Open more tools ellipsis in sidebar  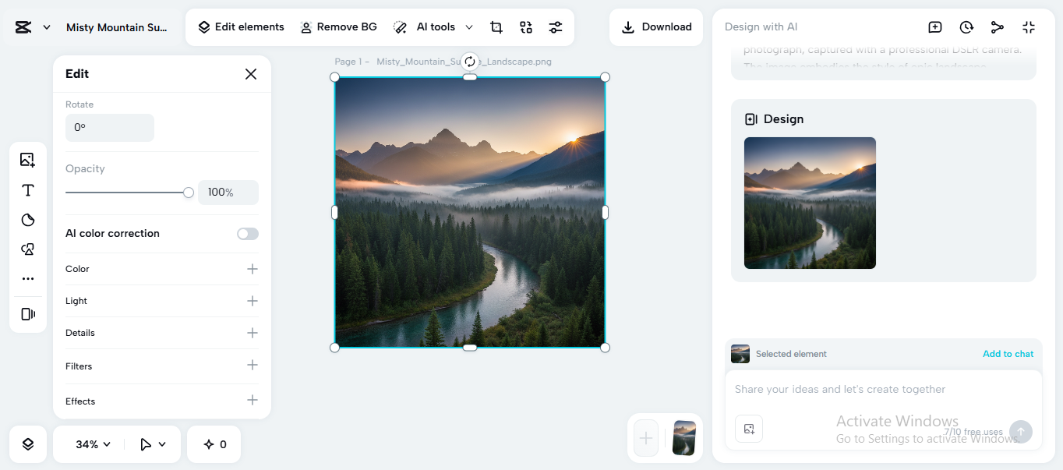(28, 278)
